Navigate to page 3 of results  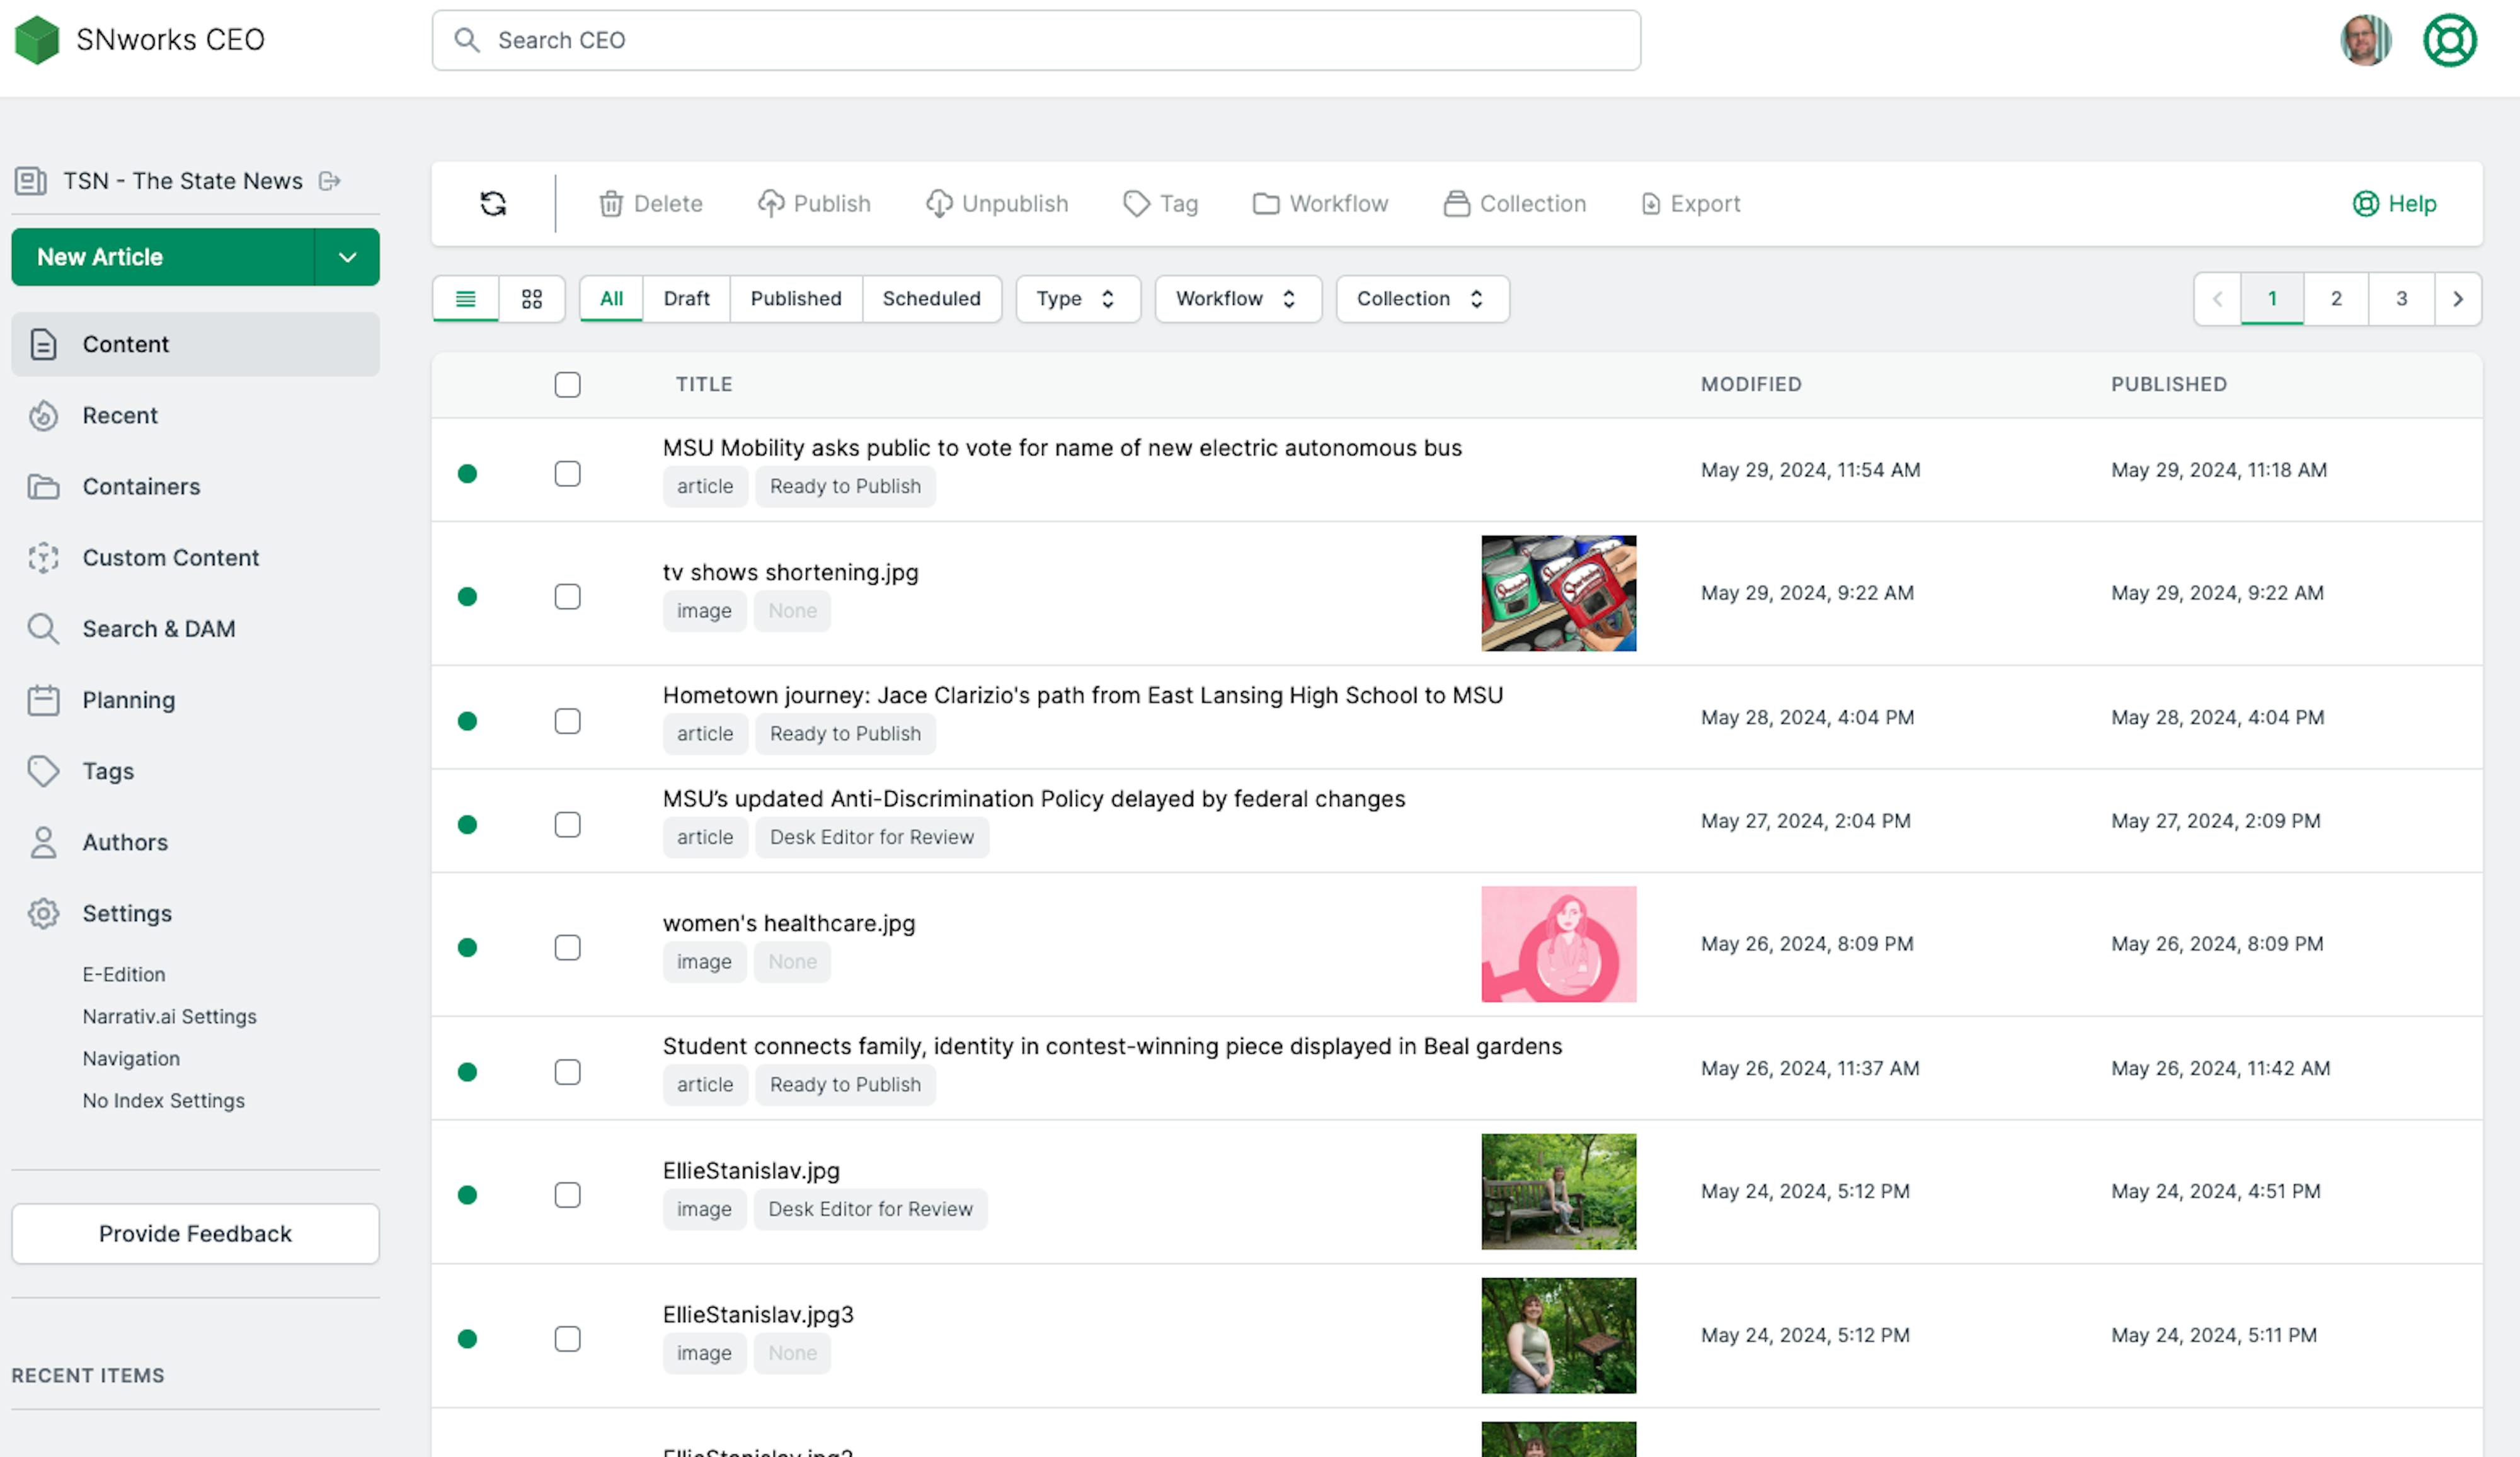point(2401,298)
